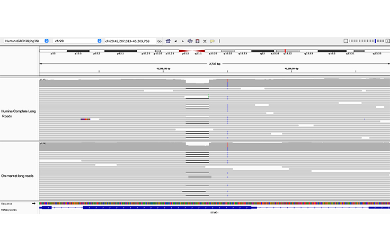Image resolution: width=390 pixels, height=251 pixels.
Task: Click the zoom out minus button
Action: click(345, 41)
